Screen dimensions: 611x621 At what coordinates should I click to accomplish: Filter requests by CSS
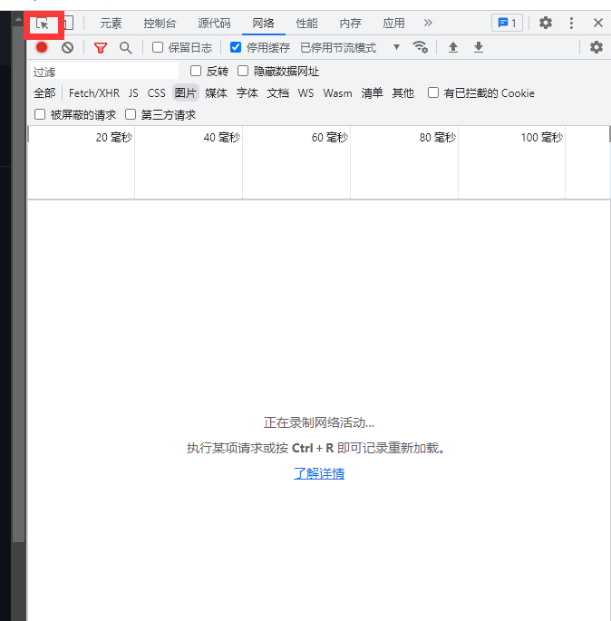[156, 93]
